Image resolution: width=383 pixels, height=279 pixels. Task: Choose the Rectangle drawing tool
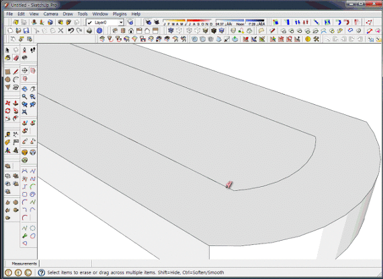click(x=8, y=72)
